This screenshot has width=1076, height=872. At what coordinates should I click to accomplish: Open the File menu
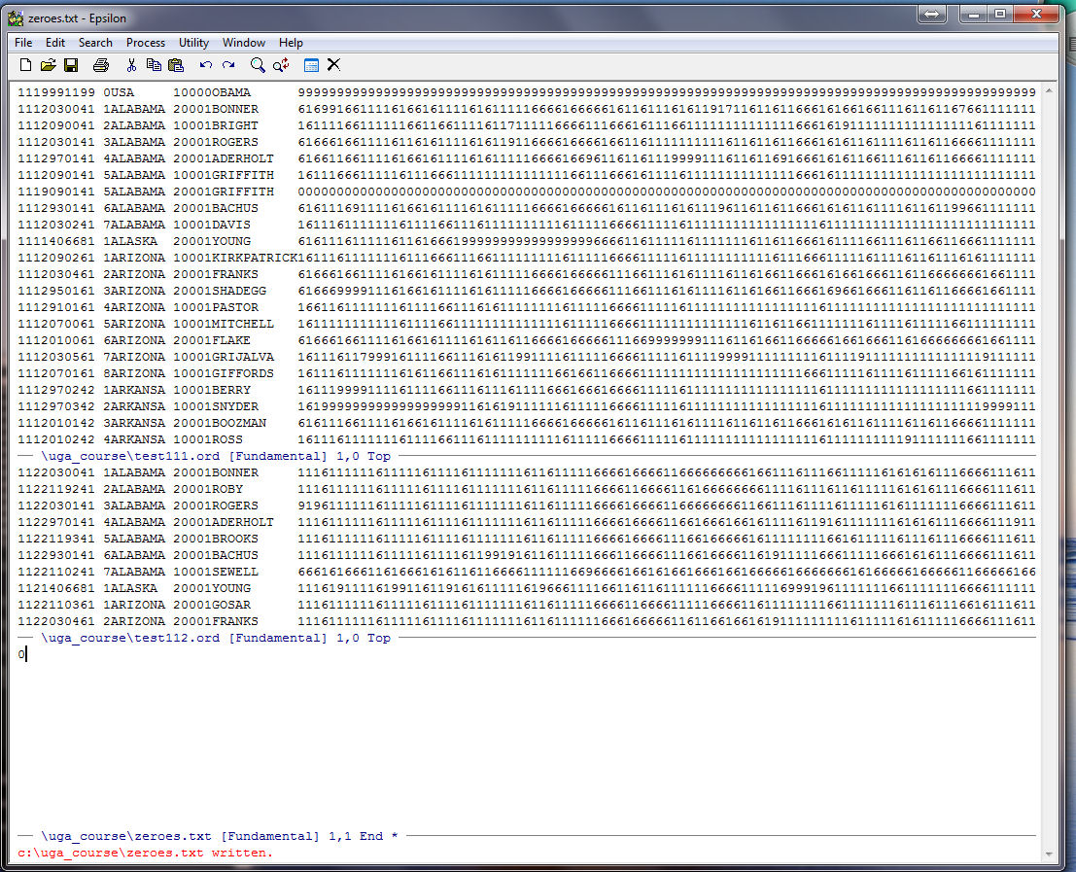pos(23,43)
